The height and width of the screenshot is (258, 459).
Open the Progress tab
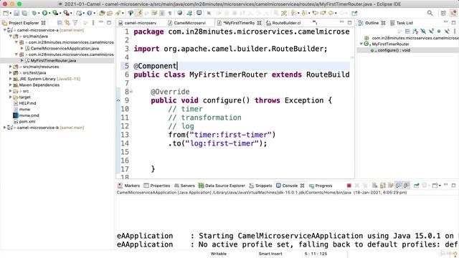pos(321,186)
